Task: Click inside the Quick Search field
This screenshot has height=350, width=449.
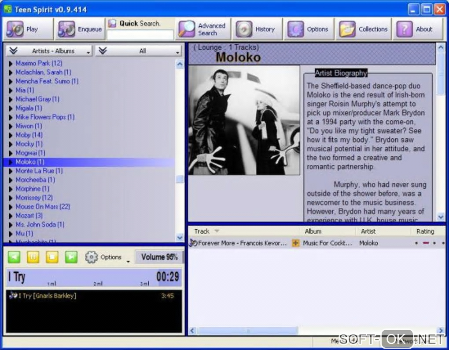Action: click(x=140, y=35)
